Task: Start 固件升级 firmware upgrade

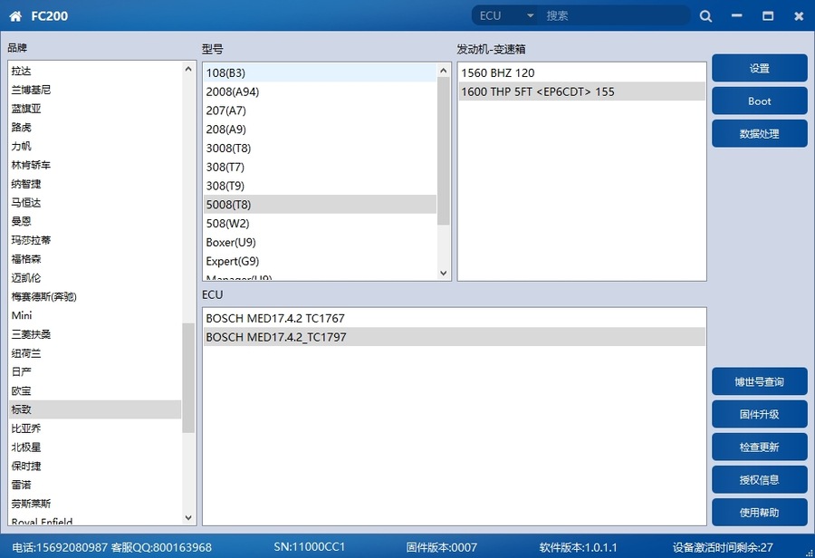Action: (x=760, y=415)
